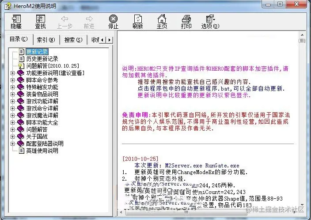311x220 pixels.
Task: Click book icon of 脚本功能大全
Action: pos(21,122)
